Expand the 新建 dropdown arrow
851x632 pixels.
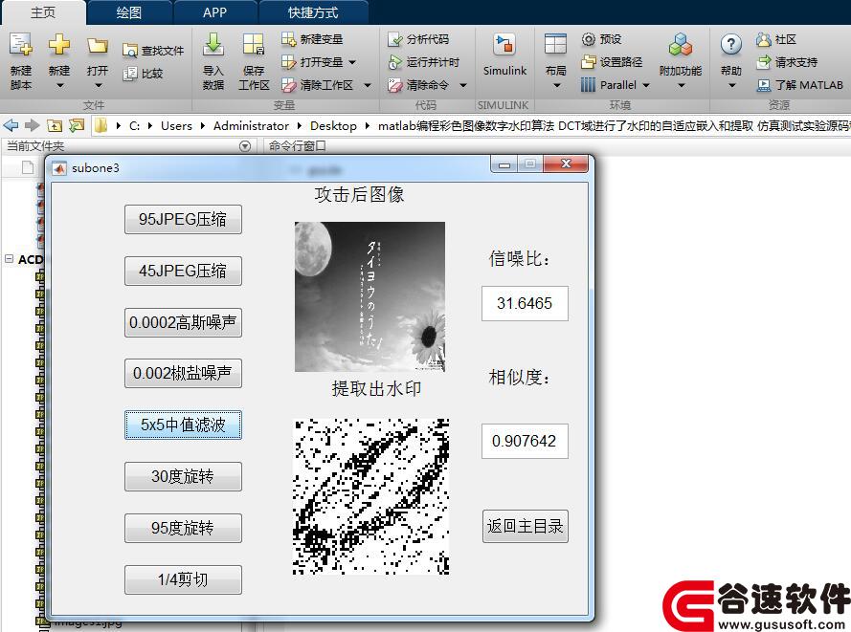(59, 86)
